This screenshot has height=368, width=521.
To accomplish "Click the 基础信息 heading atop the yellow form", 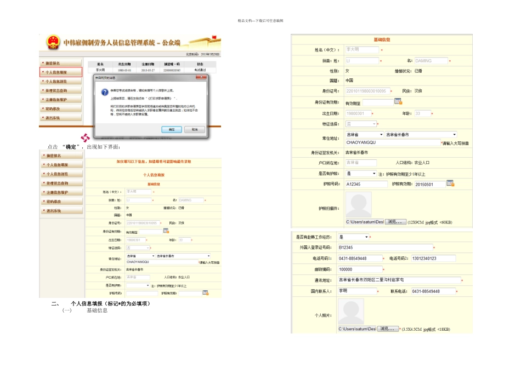I will 382,39.
